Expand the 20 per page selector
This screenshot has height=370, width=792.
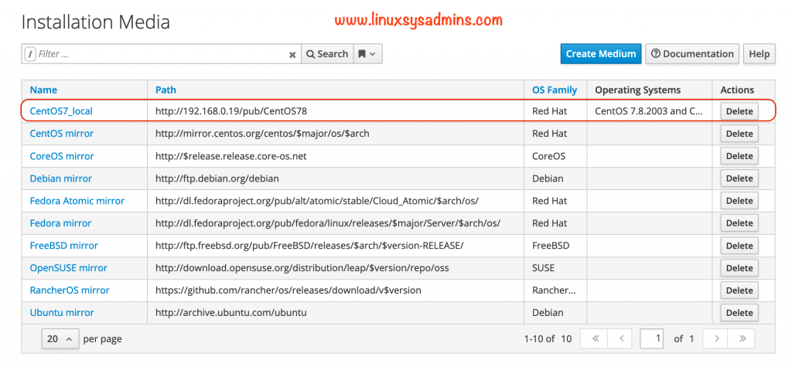pyautogui.click(x=60, y=338)
